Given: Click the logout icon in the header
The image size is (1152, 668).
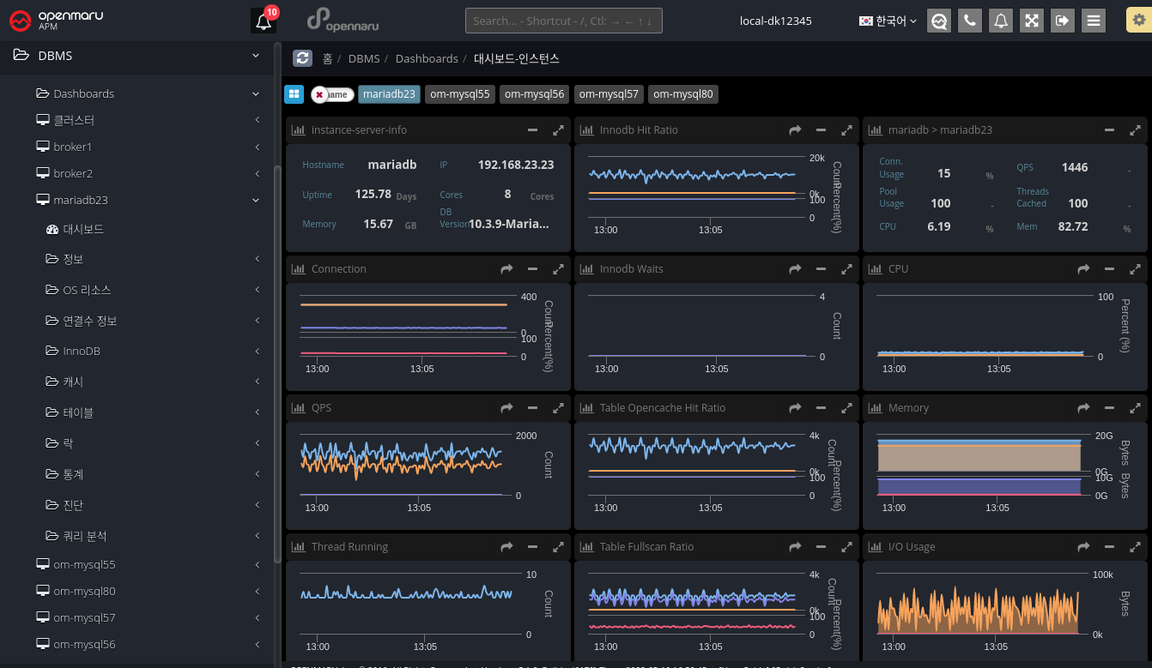Looking at the screenshot, I should pos(1063,21).
